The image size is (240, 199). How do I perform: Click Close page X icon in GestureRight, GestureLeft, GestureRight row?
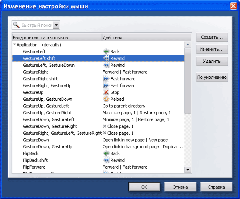[x=104, y=133]
